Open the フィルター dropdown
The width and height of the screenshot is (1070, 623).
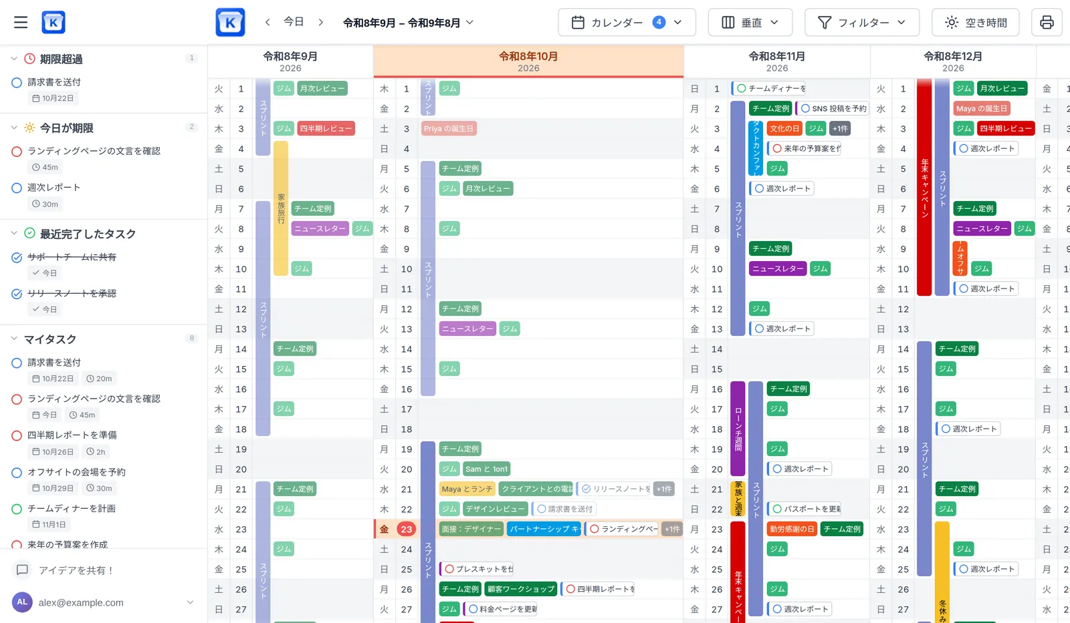click(862, 23)
